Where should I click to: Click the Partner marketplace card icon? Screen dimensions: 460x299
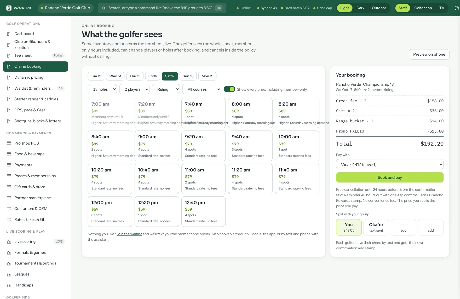pos(9,198)
